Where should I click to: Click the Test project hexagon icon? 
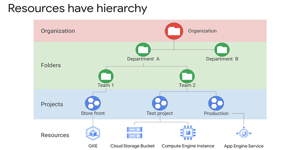click(160, 103)
